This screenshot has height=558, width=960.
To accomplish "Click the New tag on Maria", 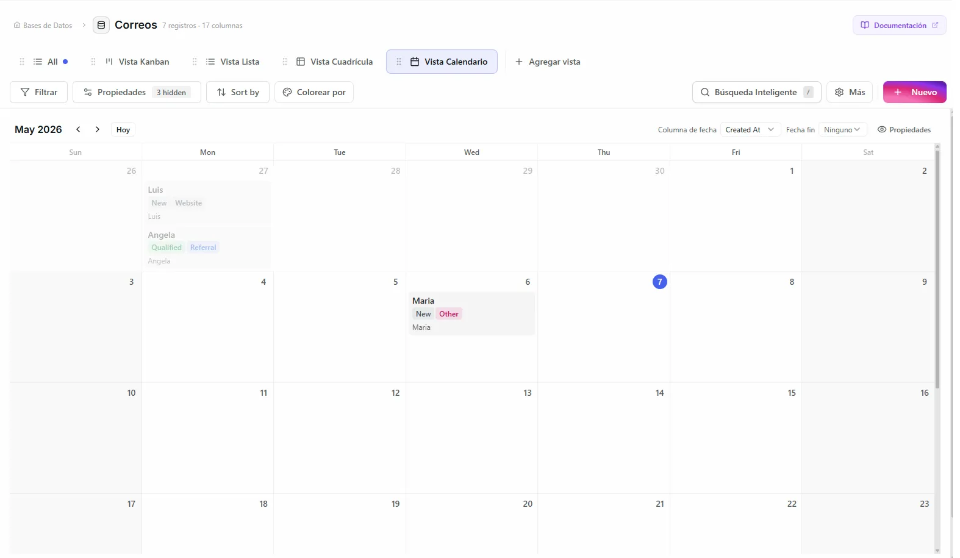I will pos(423,314).
